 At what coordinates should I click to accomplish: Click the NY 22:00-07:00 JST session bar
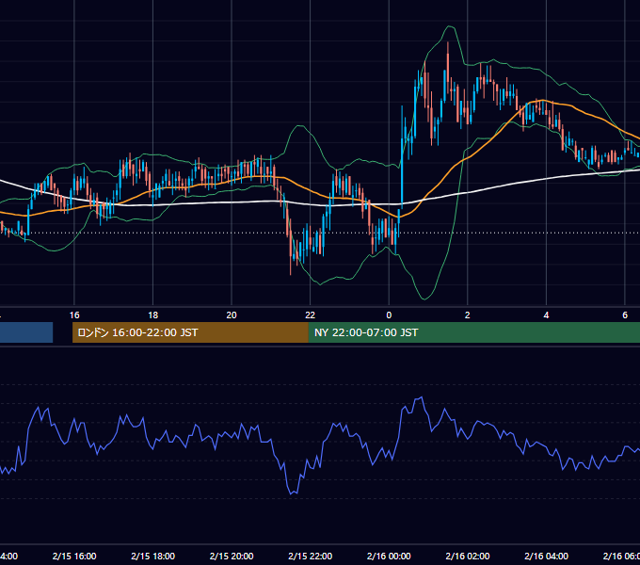click(473, 332)
